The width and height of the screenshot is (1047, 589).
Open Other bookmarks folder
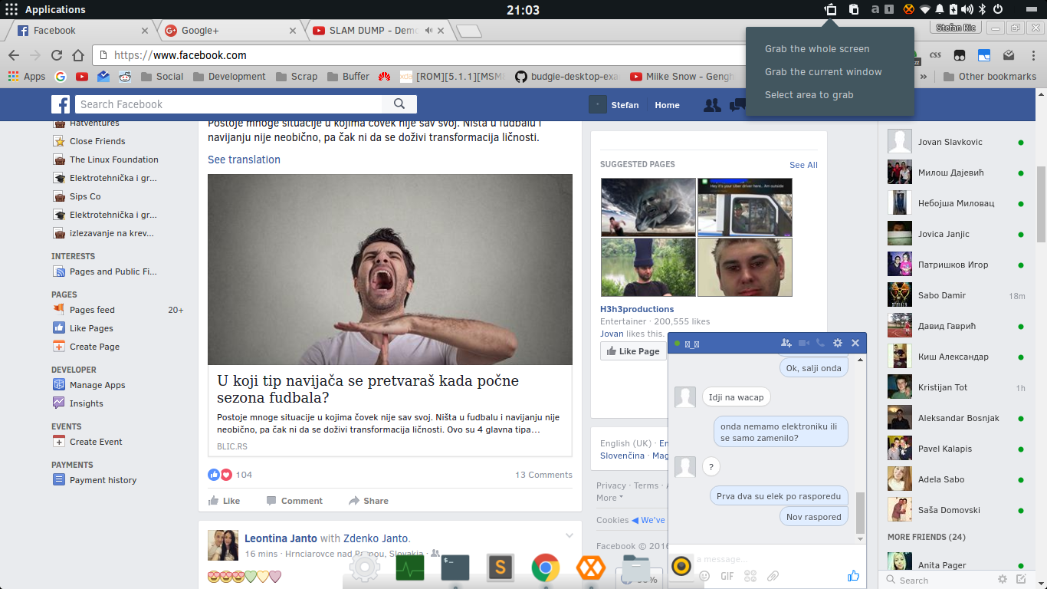[x=990, y=77]
